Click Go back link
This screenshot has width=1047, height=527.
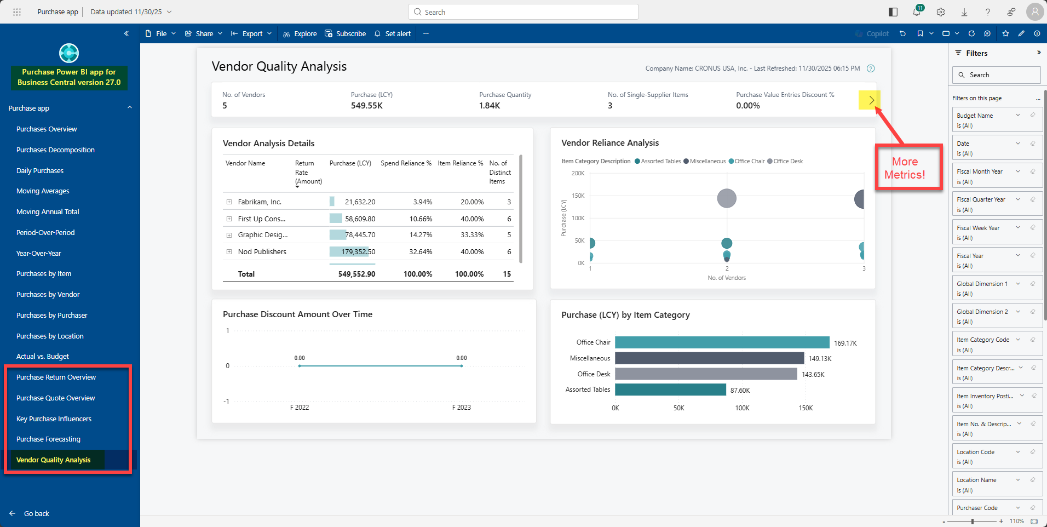pos(36,513)
